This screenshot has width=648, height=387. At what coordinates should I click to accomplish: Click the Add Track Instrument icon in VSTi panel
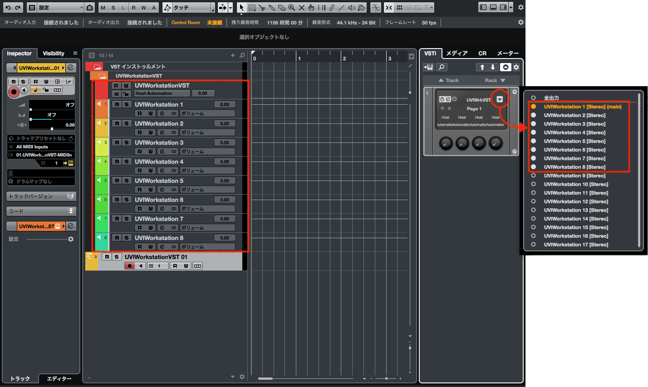(428, 67)
